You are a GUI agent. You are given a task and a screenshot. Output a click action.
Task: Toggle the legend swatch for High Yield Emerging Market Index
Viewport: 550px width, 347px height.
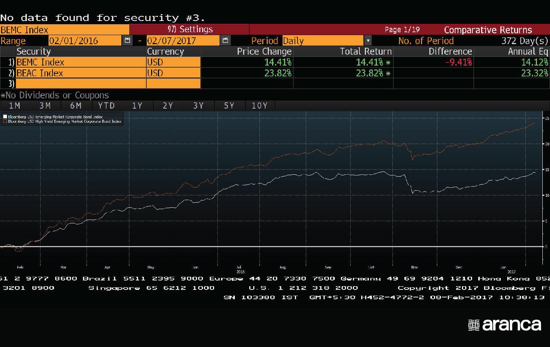pos(5,122)
